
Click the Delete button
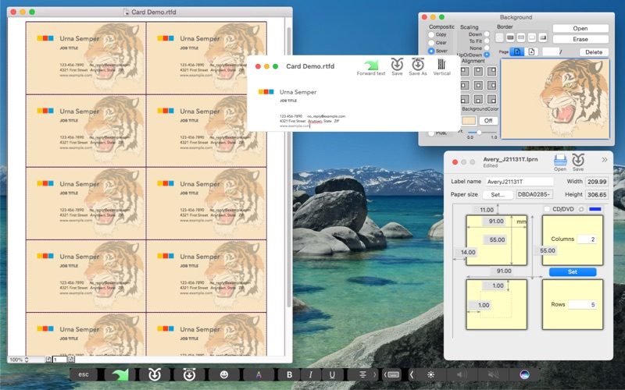point(594,52)
